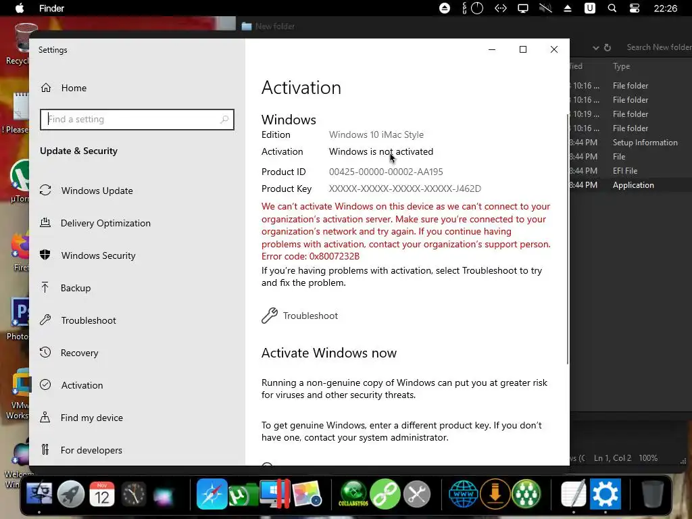The height and width of the screenshot is (519, 692).
Task: Click the Product ID value
Action: click(386, 172)
